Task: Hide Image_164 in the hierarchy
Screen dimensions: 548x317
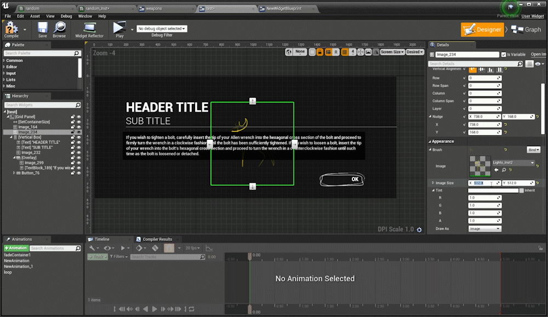Action: 78,127
